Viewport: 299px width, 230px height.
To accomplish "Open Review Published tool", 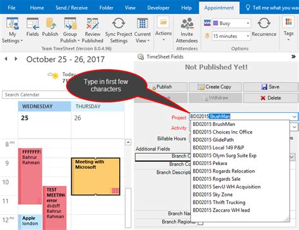I will pos(93,30).
